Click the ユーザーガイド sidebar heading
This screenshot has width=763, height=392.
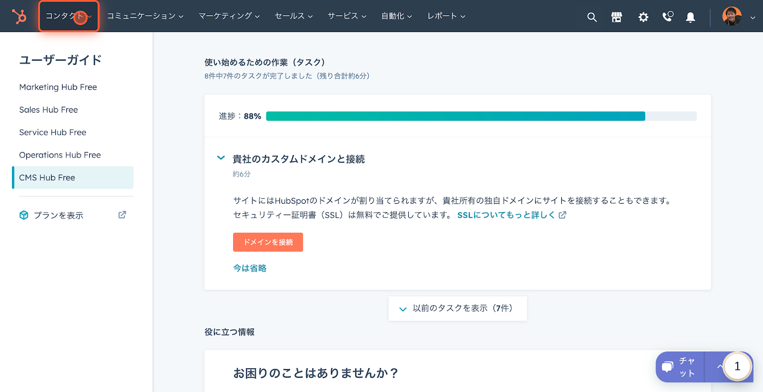point(61,60)
